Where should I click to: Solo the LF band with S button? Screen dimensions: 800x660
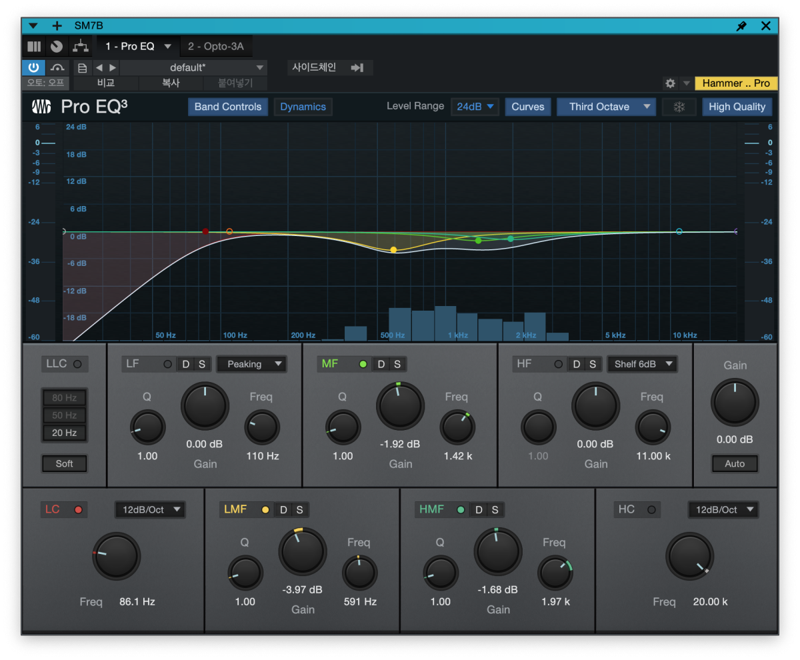tap(202, 364)
